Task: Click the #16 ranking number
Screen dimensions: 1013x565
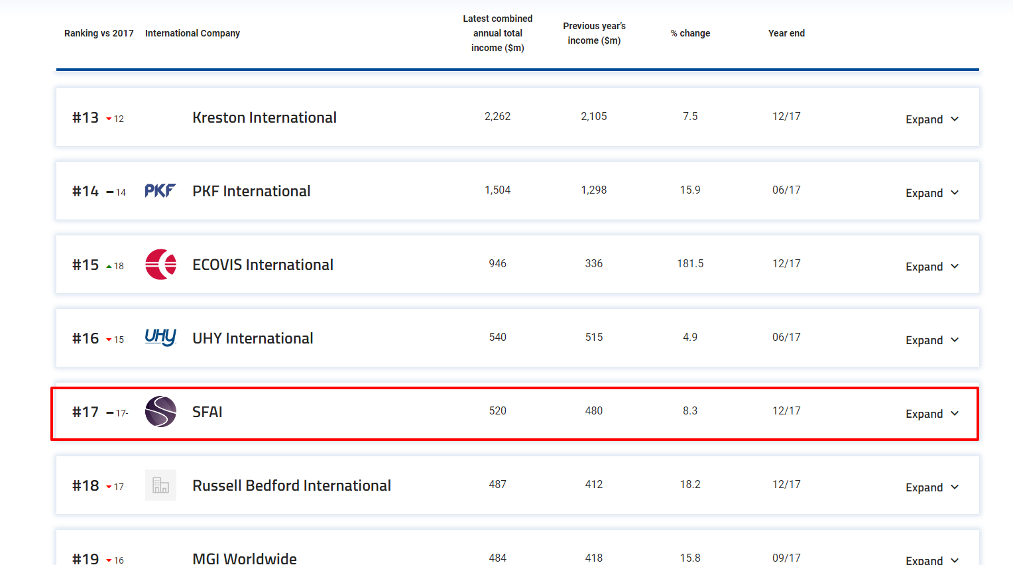Action: click(x=86, y=338)
